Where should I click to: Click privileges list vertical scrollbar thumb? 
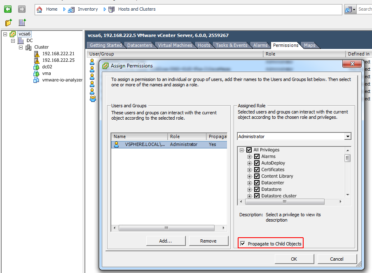348,158
